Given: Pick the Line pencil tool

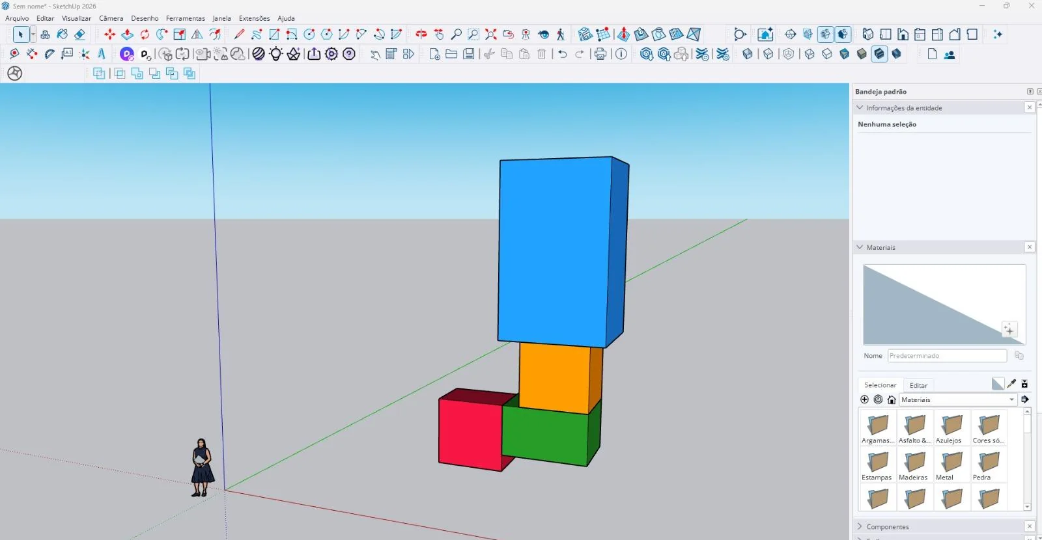Looking at the screenshot, I should (x=239, y=34).
